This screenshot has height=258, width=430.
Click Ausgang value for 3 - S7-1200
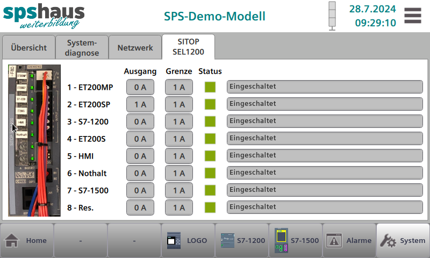(x=140, y=121)
